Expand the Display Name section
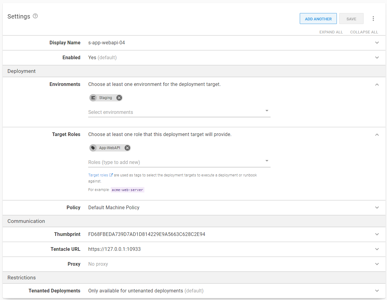The image size is (387, 300). point(377,43)
